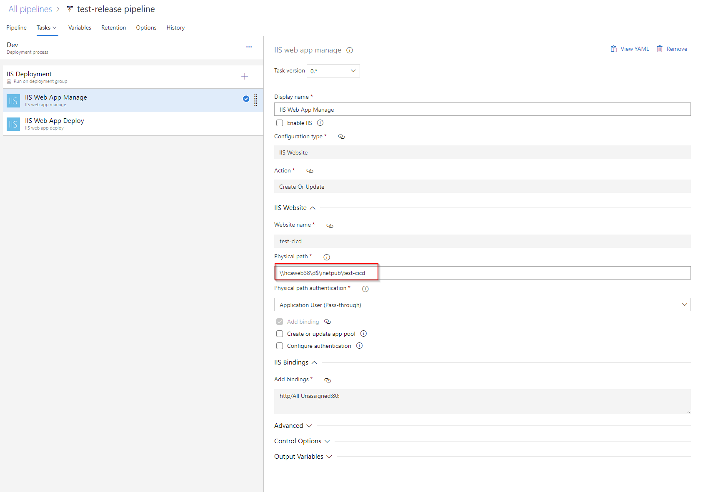Select the IIS Web App Deploy task
Image resolution: width=728 pixels, height=492 pixels.
pos(133,124)
